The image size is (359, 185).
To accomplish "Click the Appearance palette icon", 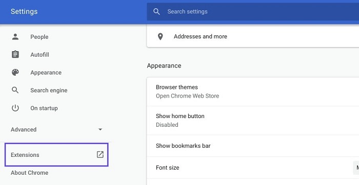I will (x=15, y=72).
